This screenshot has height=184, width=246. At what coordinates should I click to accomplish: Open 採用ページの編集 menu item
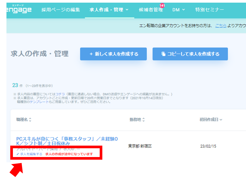[x=61, y=10]
